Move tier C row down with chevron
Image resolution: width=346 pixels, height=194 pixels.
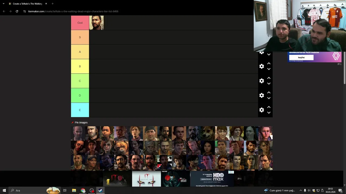pos(269,84)
